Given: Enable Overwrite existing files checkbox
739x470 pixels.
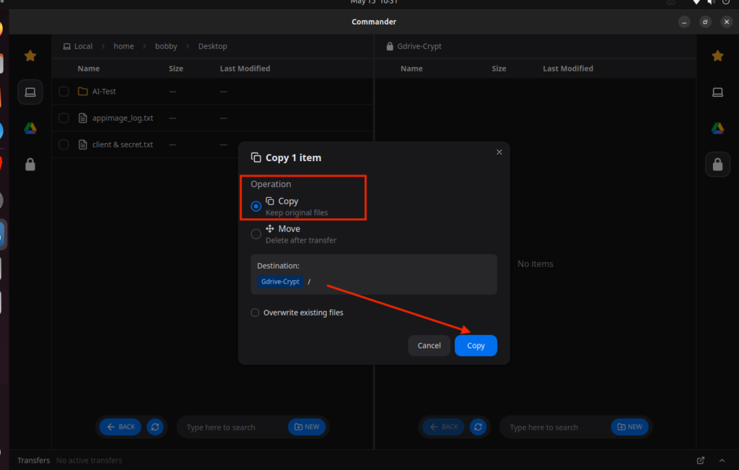Looking at the screenshot, I should pyautogui.click(x=255, y=313).
